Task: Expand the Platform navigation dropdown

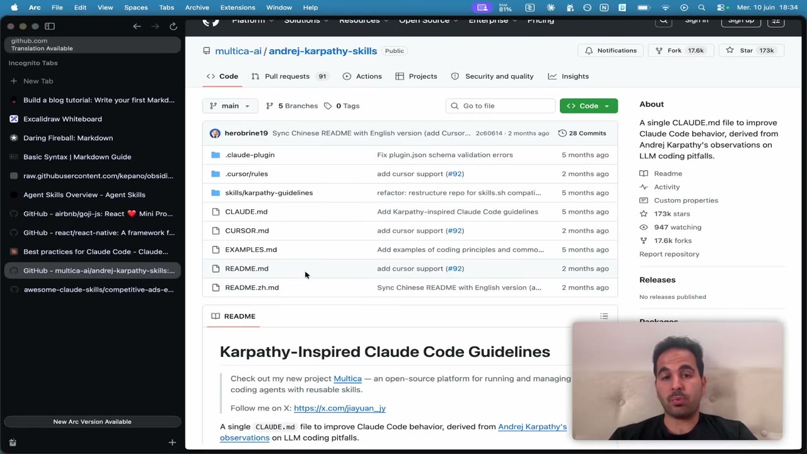Action: click(253, 21)
